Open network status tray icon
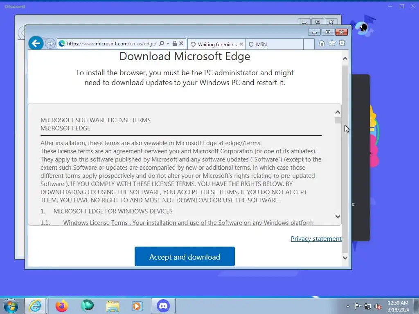The image size is (419, 314). pos(368,307)
